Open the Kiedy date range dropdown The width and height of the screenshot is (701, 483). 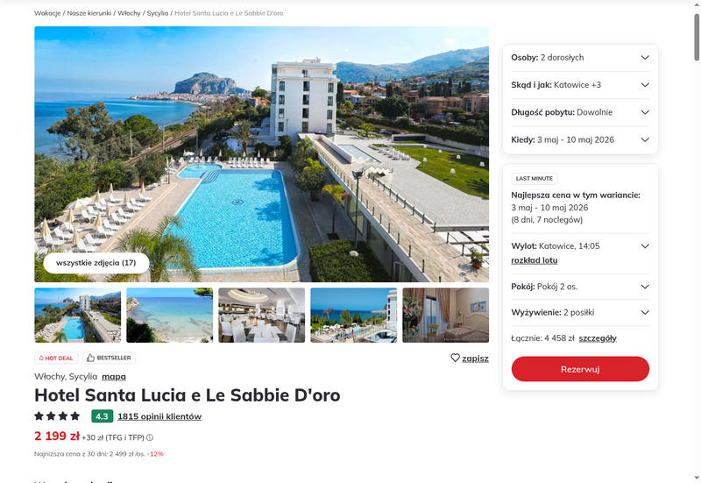(580, 139)
